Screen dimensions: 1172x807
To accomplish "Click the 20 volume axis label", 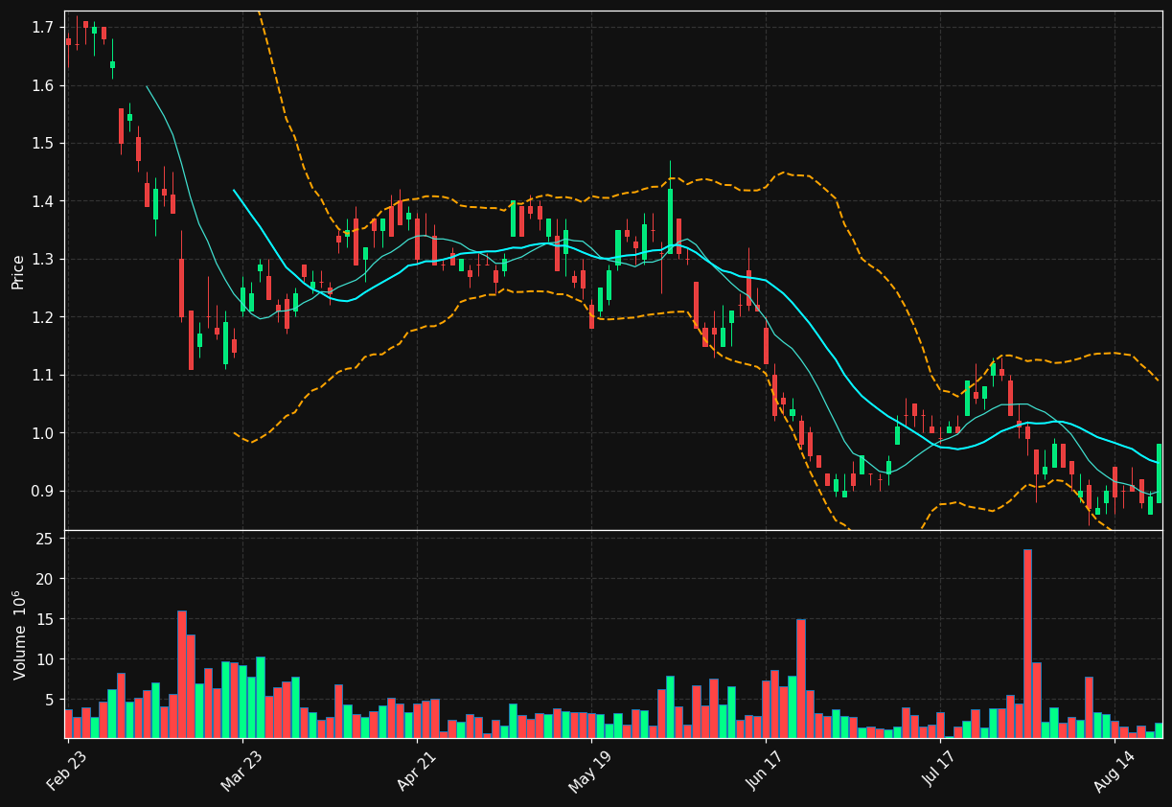I will coord(44,580).
